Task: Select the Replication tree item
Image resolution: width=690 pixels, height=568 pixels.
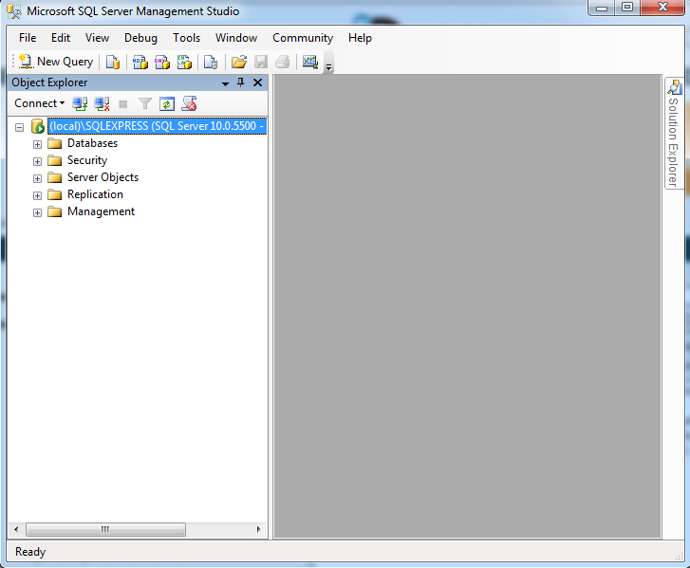Action: point(95,194)
